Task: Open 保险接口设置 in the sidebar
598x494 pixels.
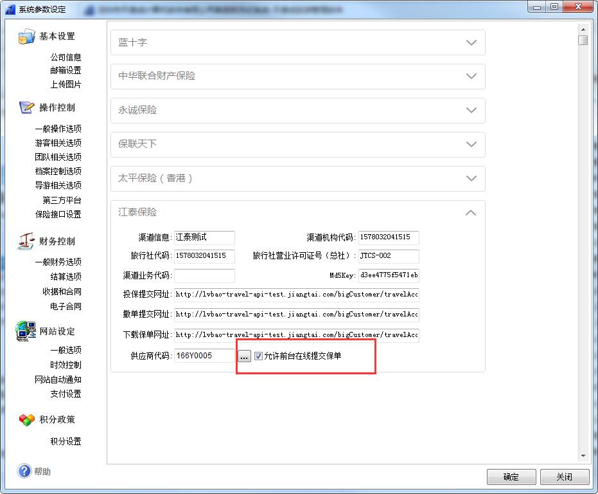Action: coord(58,214)
